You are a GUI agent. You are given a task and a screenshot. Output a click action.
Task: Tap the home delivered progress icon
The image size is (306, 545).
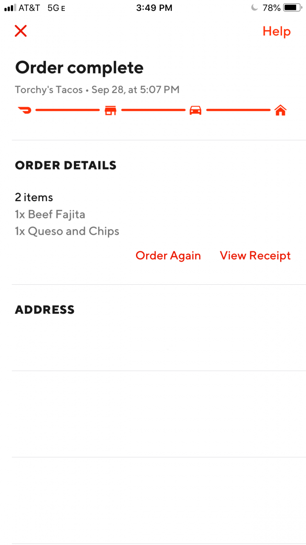281,110
